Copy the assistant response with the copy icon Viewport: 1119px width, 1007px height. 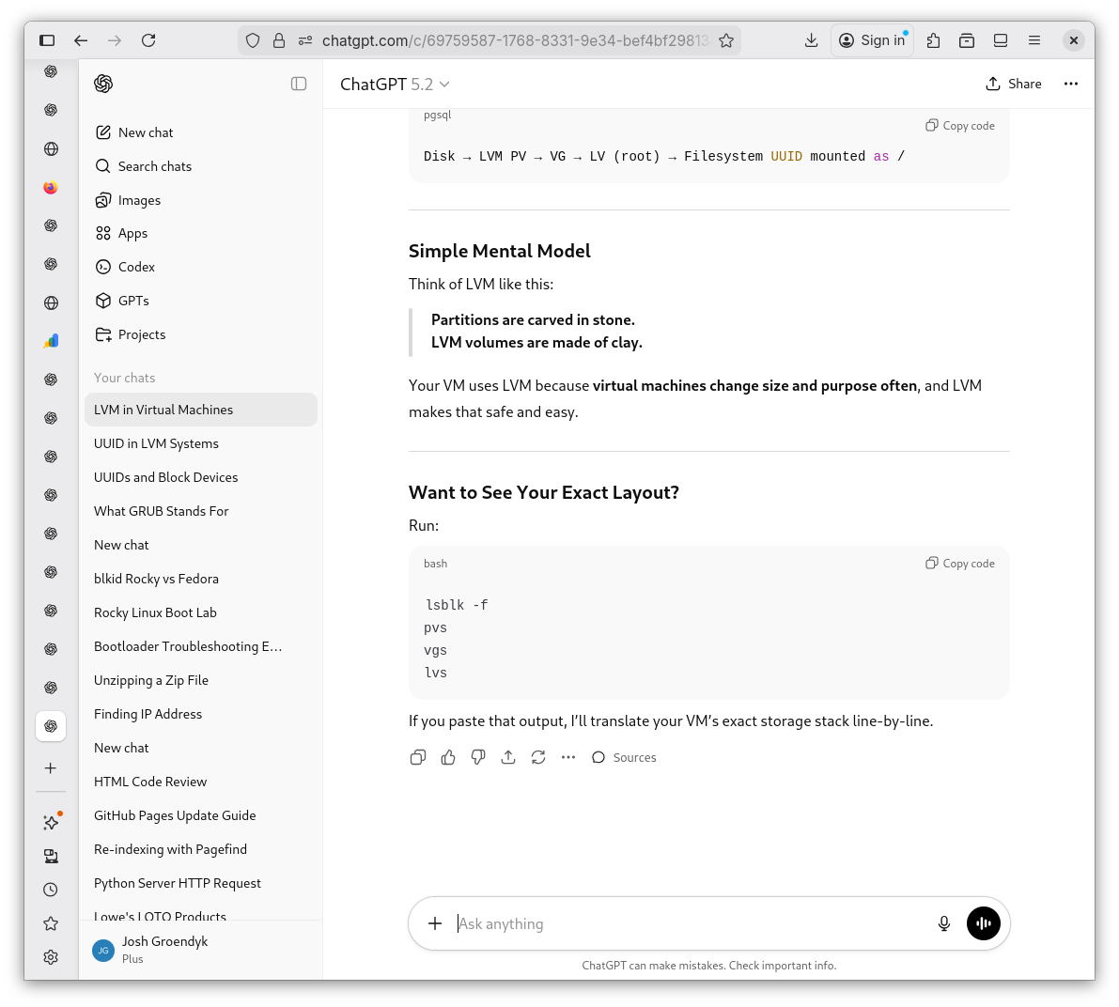[x=418, y=757]
